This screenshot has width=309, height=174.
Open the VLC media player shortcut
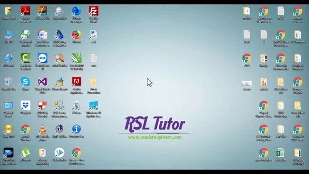42,129
